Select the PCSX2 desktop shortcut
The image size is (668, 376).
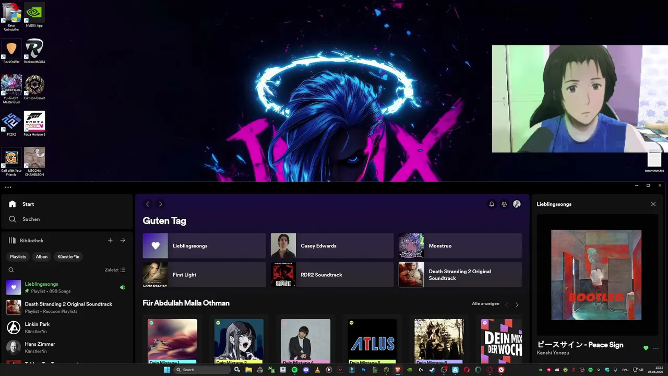[11, 123]
